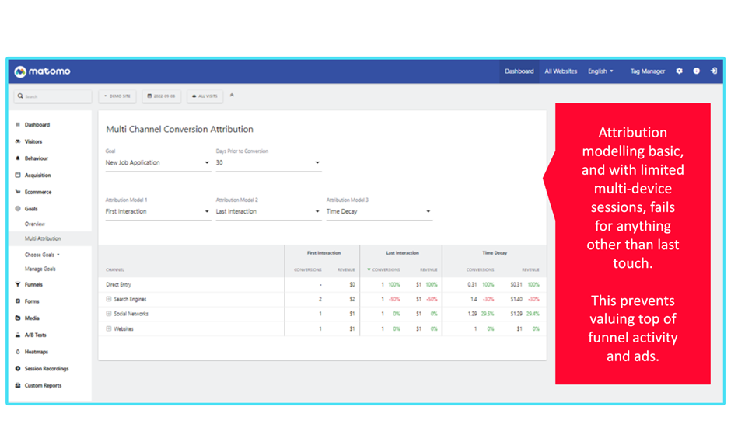Click the Dashboard sidebar icon
The height and width of the screenshot is (424, 731).
pos(18,124)
